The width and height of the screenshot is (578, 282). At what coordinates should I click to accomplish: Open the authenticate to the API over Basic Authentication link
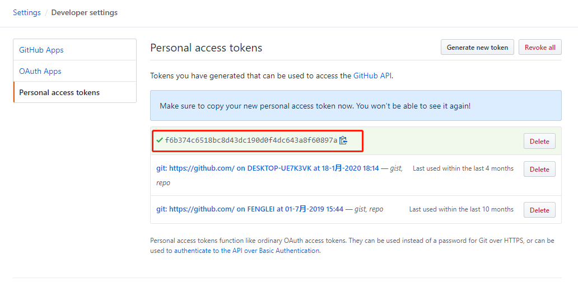pyautogui.click(x=246, y=251)
